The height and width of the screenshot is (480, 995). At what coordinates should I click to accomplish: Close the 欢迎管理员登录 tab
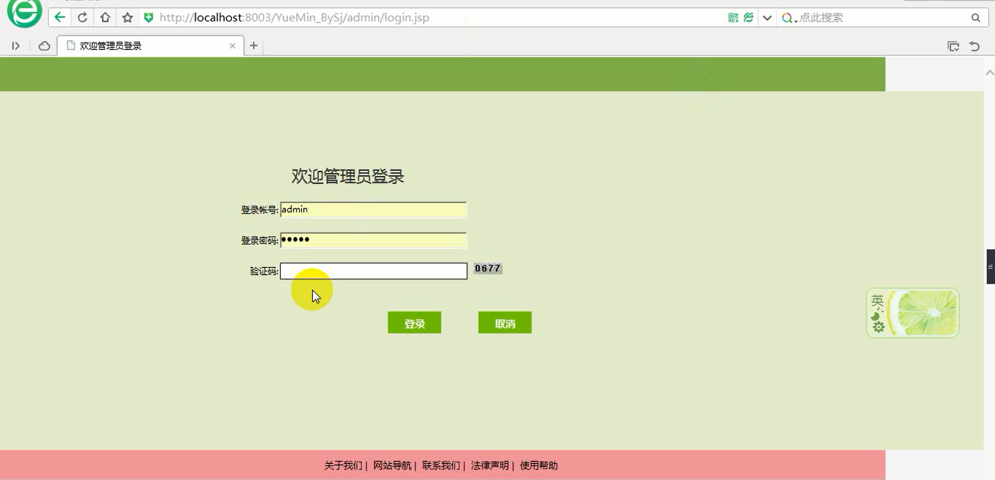pos(233,46)
